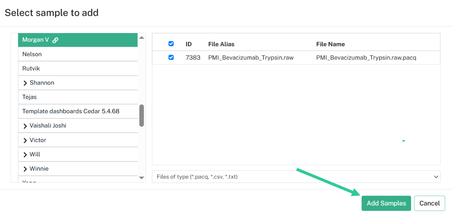Select the Shannon folder name
452x216 pixels.
pos(42,83)
